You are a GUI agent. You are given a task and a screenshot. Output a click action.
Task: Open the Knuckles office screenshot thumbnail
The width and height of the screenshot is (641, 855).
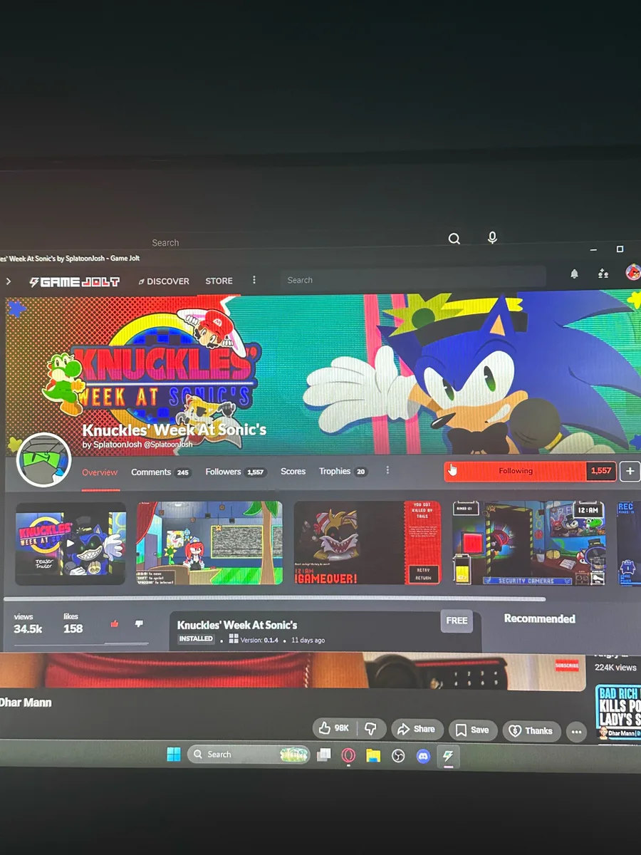click(x=209, y=543)
